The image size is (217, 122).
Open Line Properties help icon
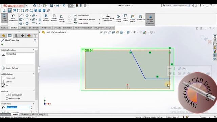tap(35, 40)
